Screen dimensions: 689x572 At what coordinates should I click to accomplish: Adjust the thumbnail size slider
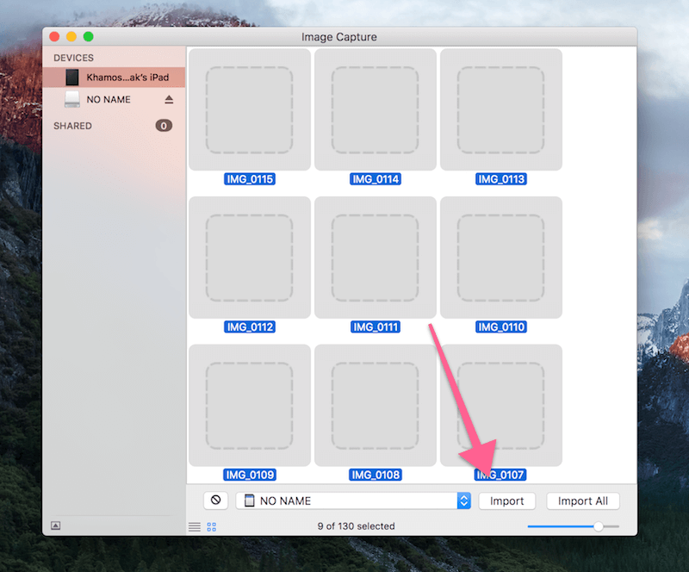[599, 526]
